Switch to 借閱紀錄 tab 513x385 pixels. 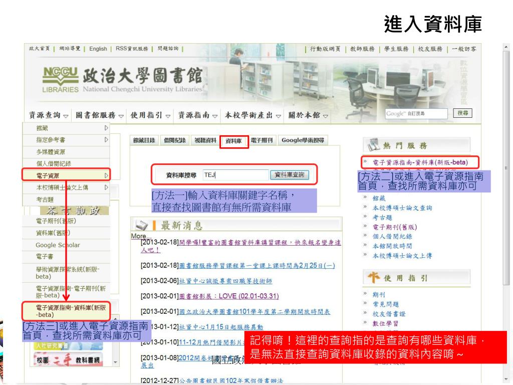175,140
